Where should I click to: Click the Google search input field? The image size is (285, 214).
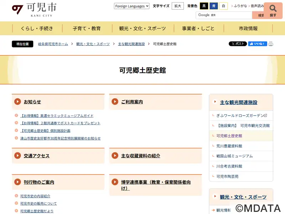pyautogui.click(x=224, y=15)
